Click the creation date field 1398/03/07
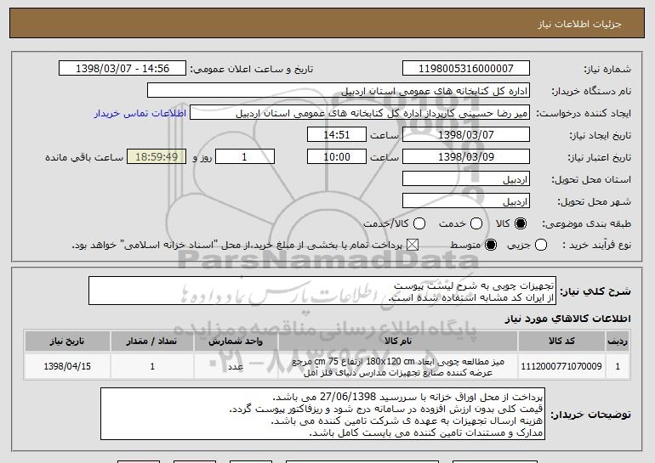The height and width of the screenshot is (463, 655). pyautogui.click(x=466, y=135)
